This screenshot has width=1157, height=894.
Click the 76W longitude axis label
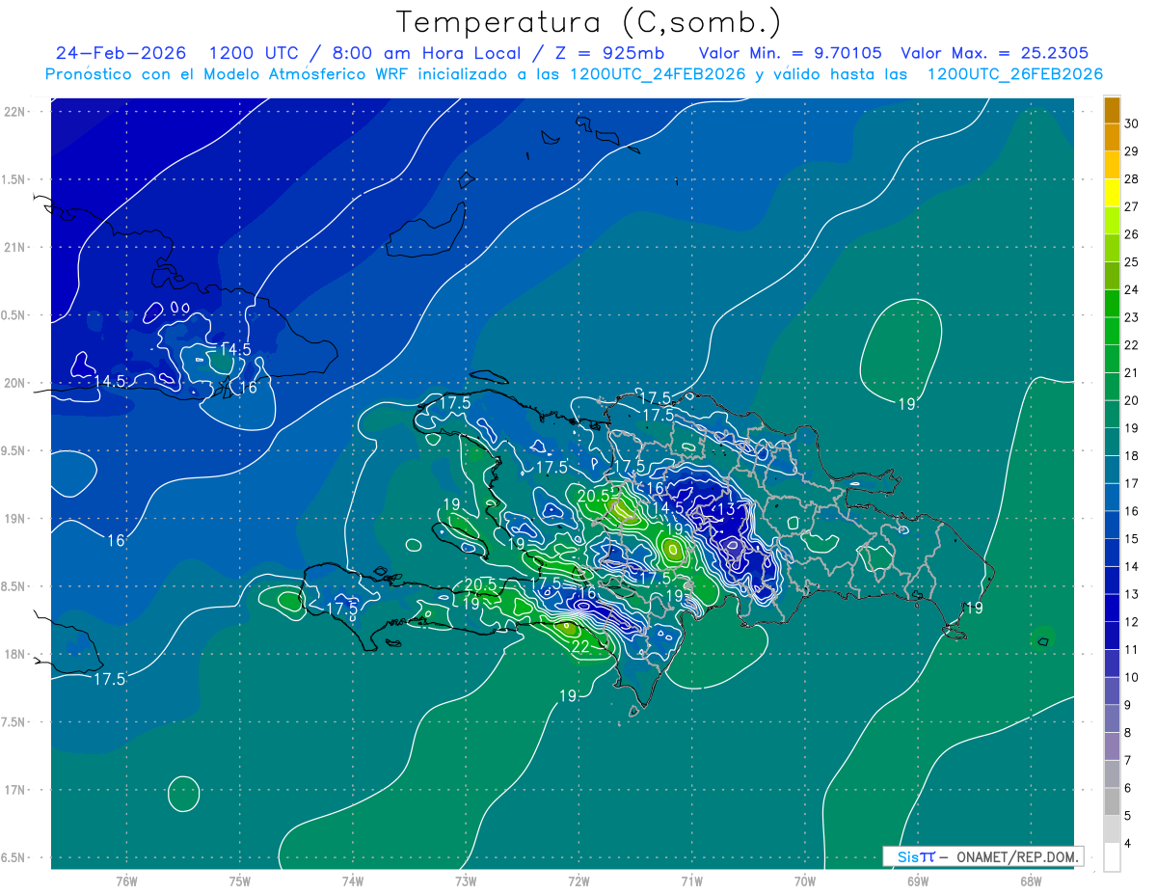pos(126,881)
